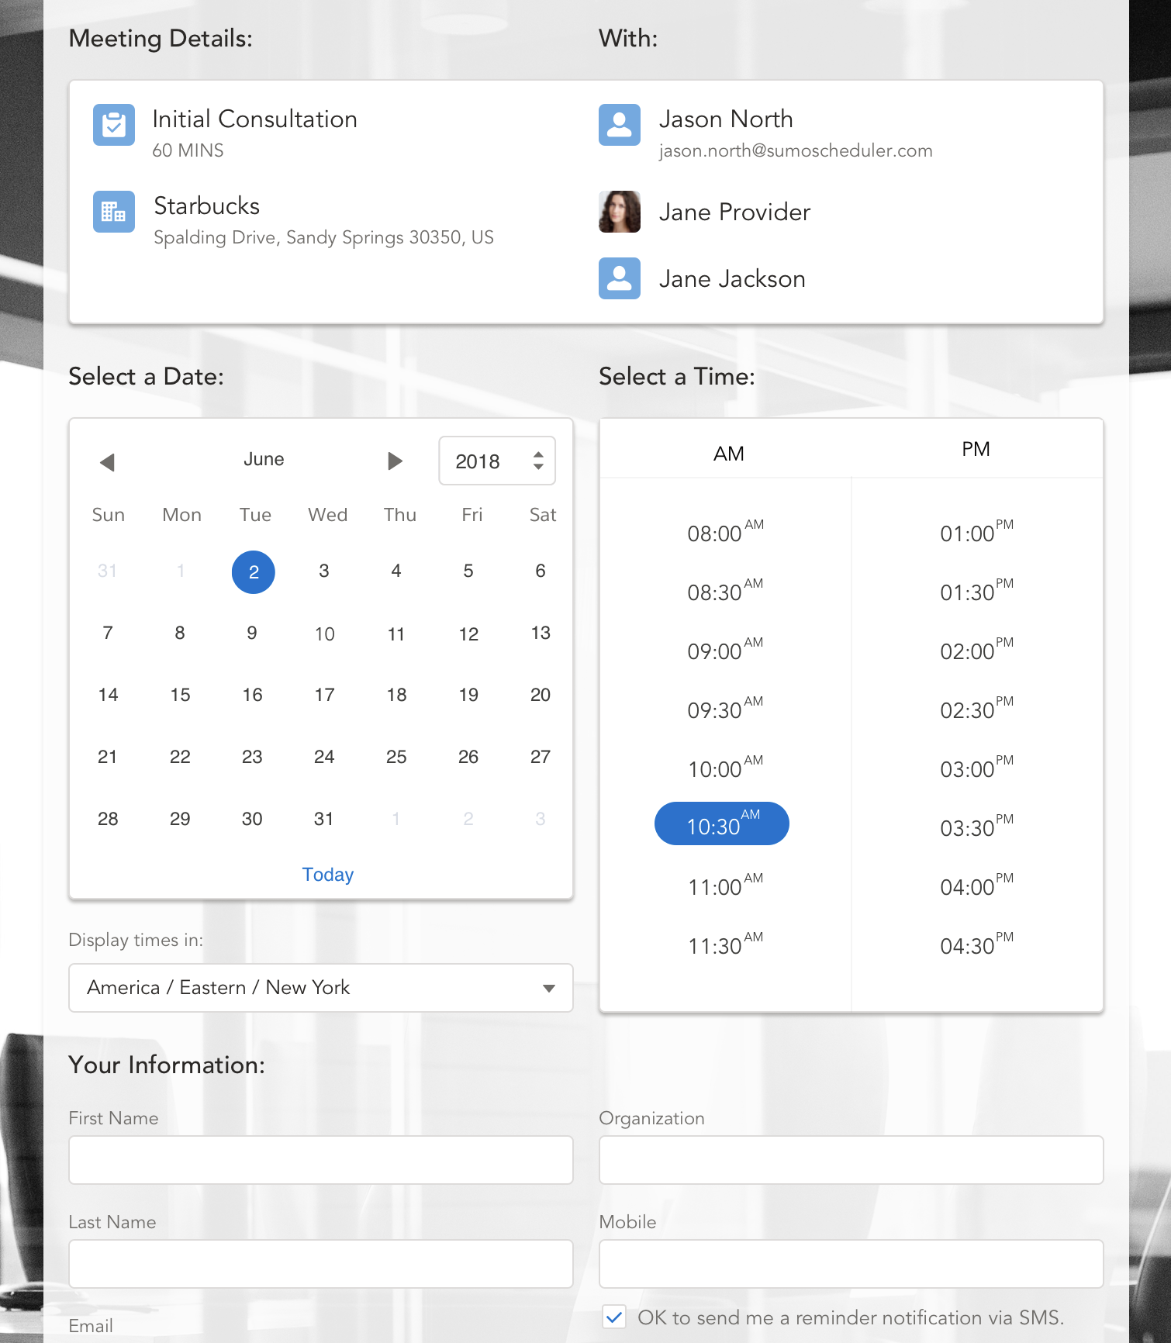This screenshot has height=1343, width=1171.
Task: Select June 15 on the calendar
Action: [x=180, y=695]
